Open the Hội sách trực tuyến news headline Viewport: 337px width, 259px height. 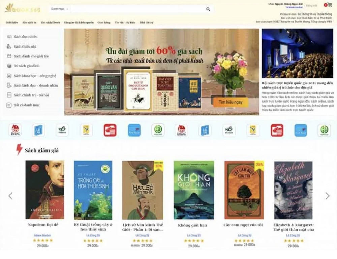[297, 85]
